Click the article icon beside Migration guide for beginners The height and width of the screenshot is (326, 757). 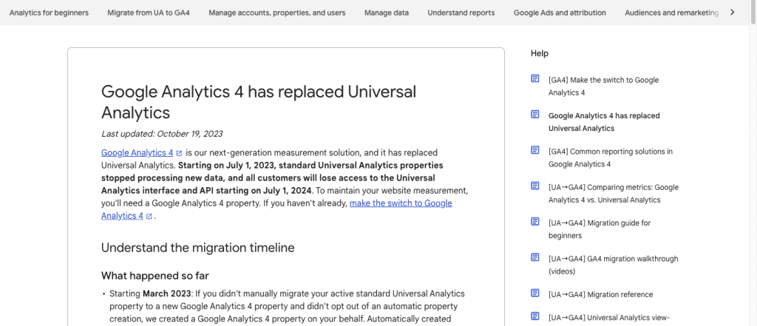[x=535, y=221]
